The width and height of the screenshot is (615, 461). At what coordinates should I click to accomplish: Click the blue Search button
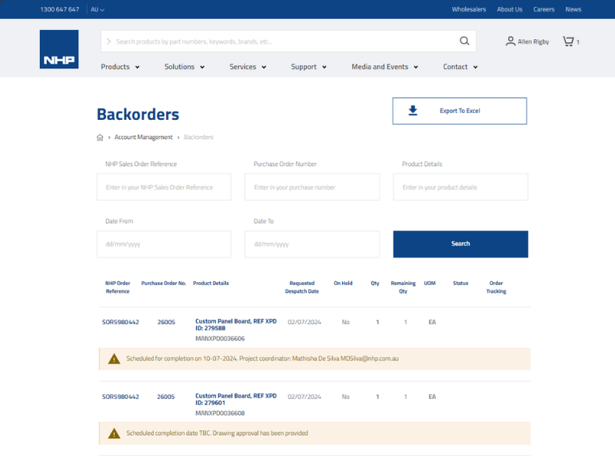(x=460, y=244)
